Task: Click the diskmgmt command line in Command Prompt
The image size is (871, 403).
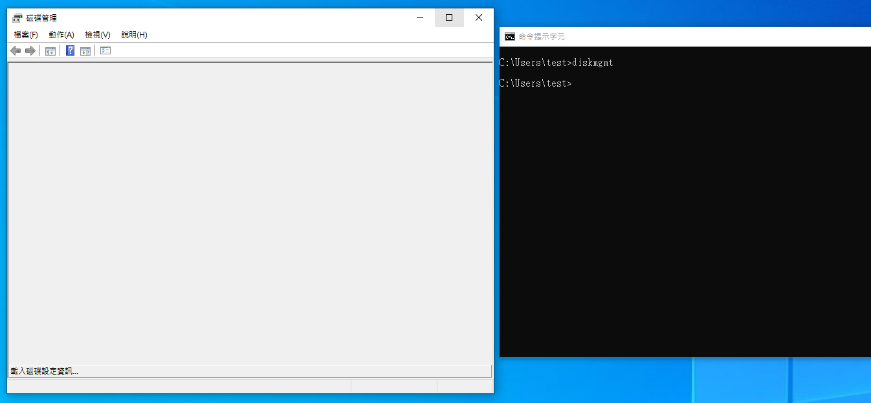Action: pyautogui.click(x=557, y=63)
